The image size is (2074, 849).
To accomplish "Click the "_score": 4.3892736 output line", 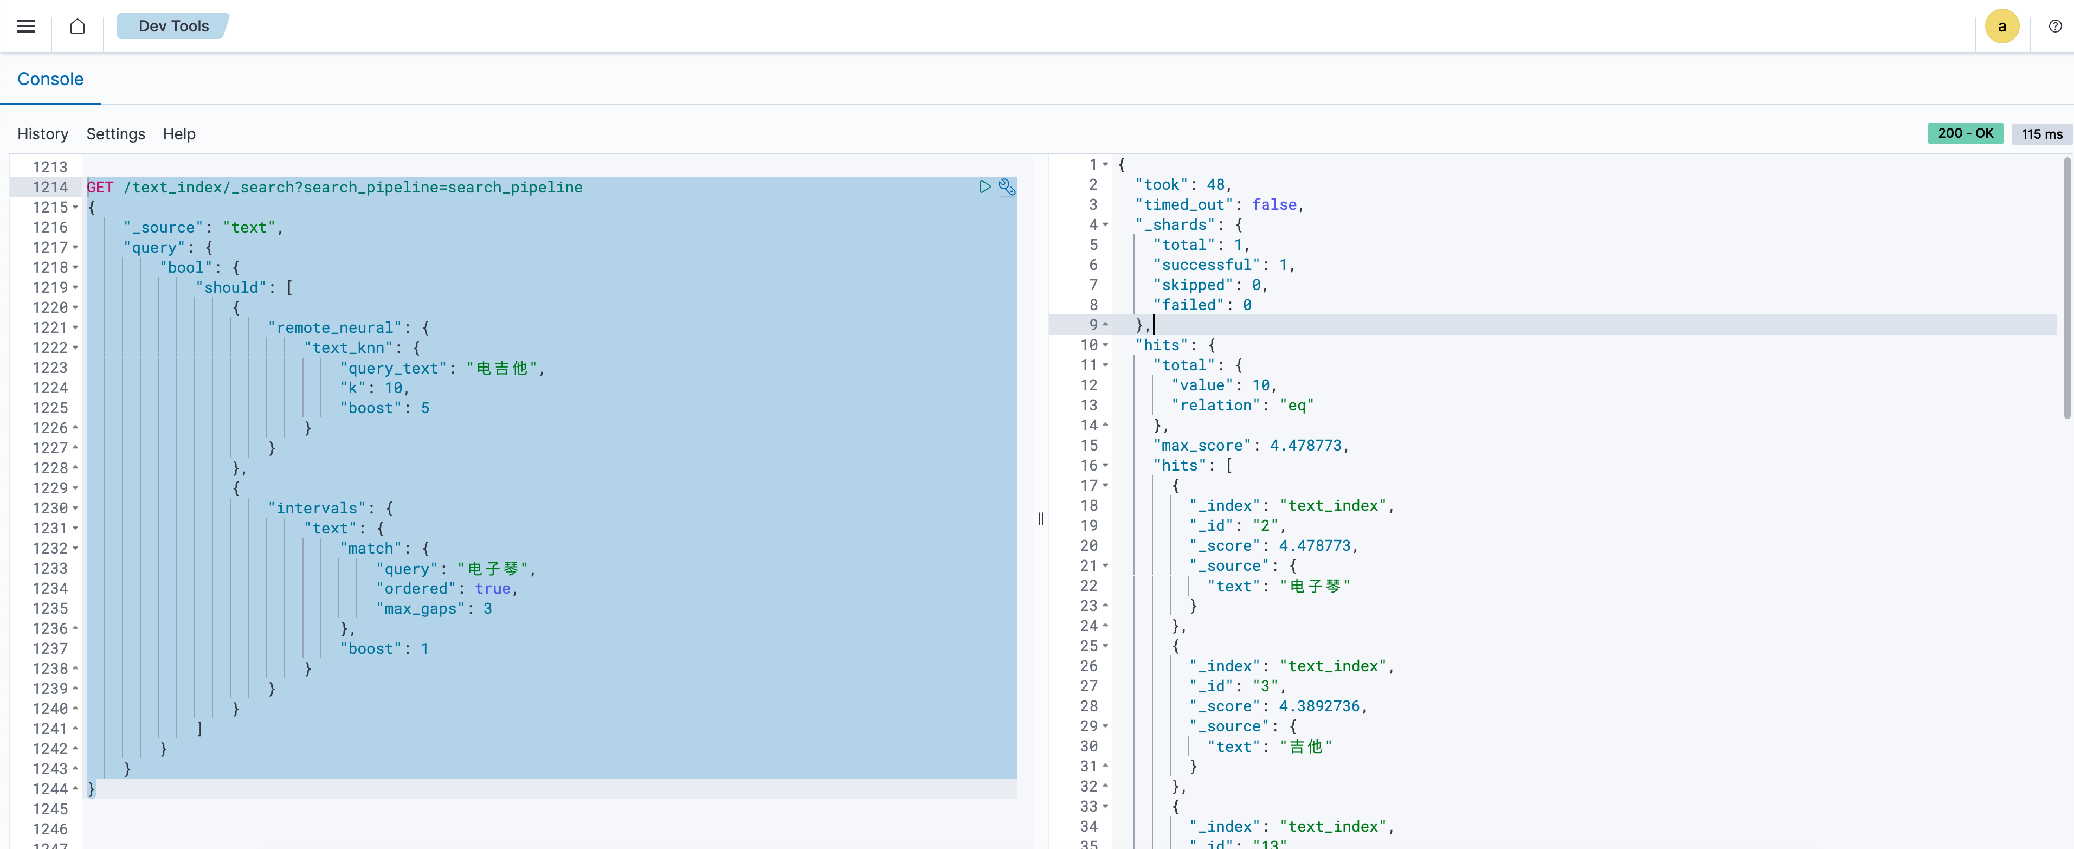I will (x=1278, y=706).
